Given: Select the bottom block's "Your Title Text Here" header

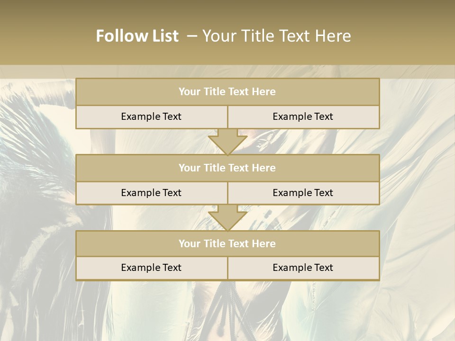Looking at the screenshot, I should tap(227, 244).
